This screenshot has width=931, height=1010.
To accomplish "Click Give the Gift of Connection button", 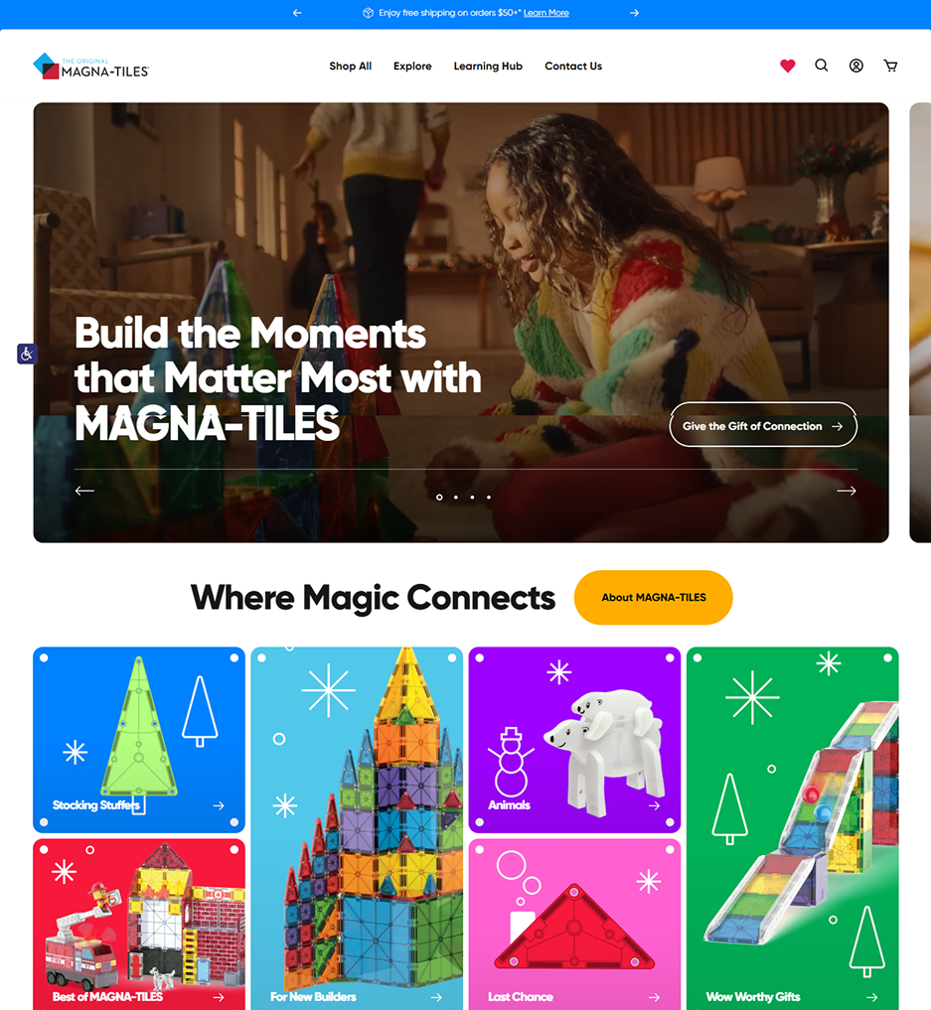I will coord(763,424).
